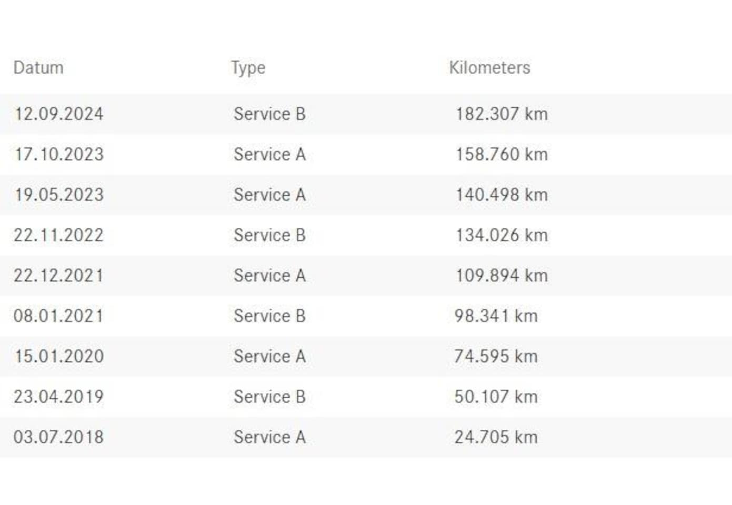Image resolution: width=732 pixels, height=505 pixels.
Task: Select the 23.04.2019 date entry
Action: 58,397
